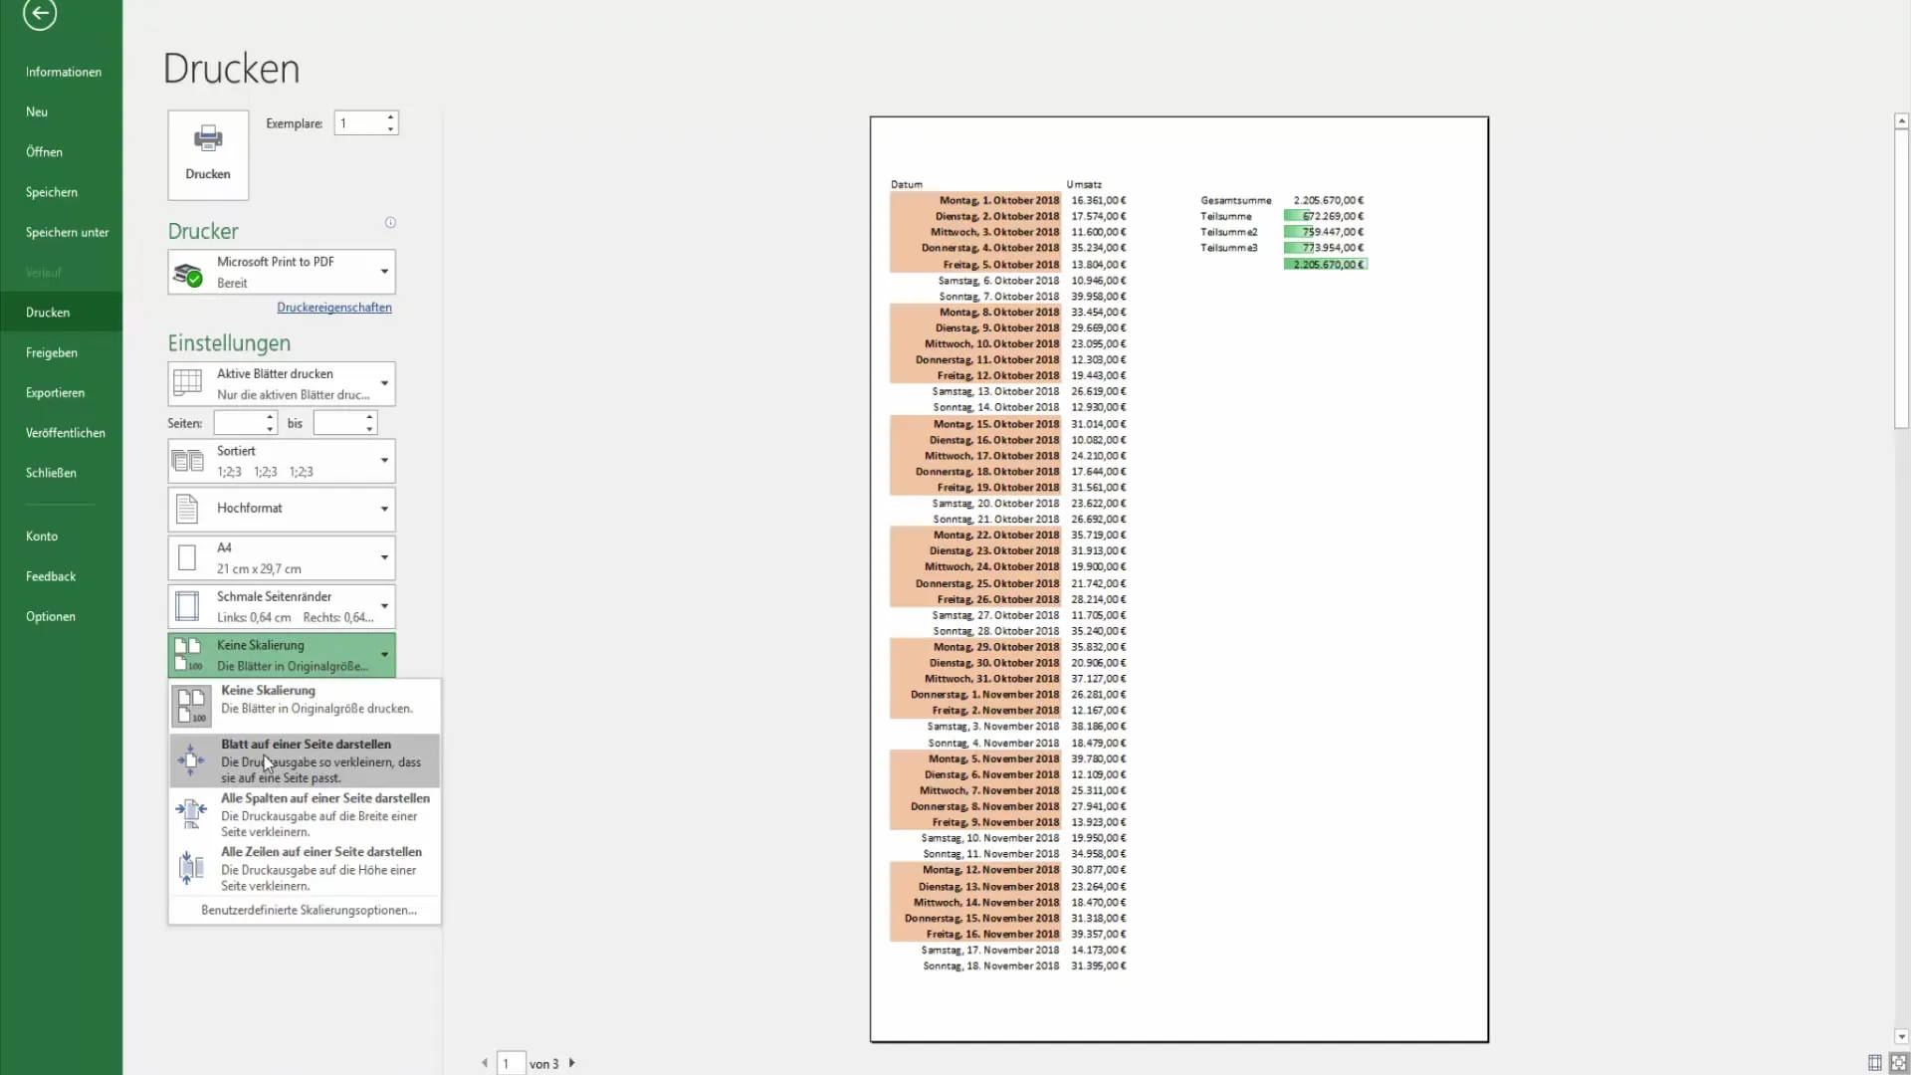The width and height of the screenshot is (1911, 1075).
Task: Click Schließen in the sidebar
Action: (62, 473)
